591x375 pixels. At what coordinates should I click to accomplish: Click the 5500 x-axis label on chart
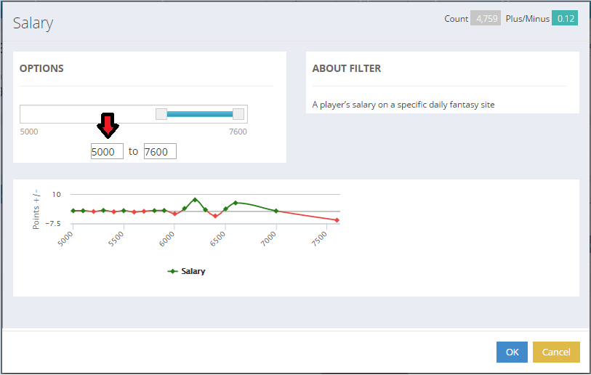click(x=116, y=238)
